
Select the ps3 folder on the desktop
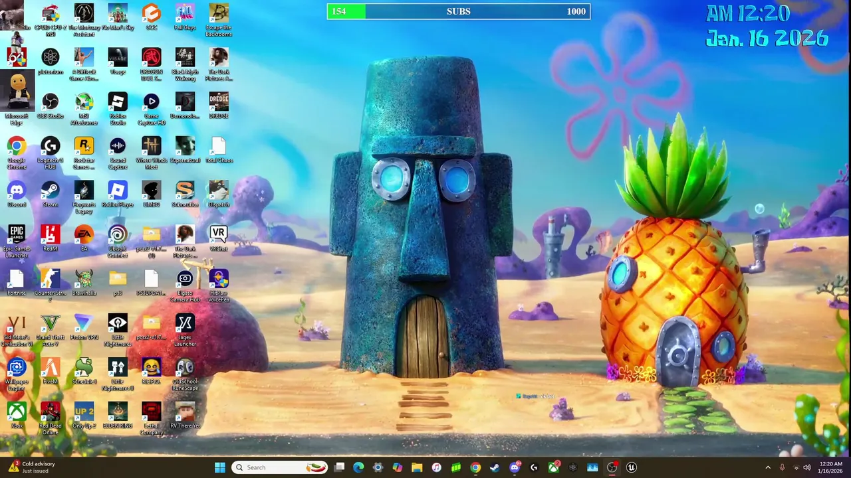click(x=118, y=283)
